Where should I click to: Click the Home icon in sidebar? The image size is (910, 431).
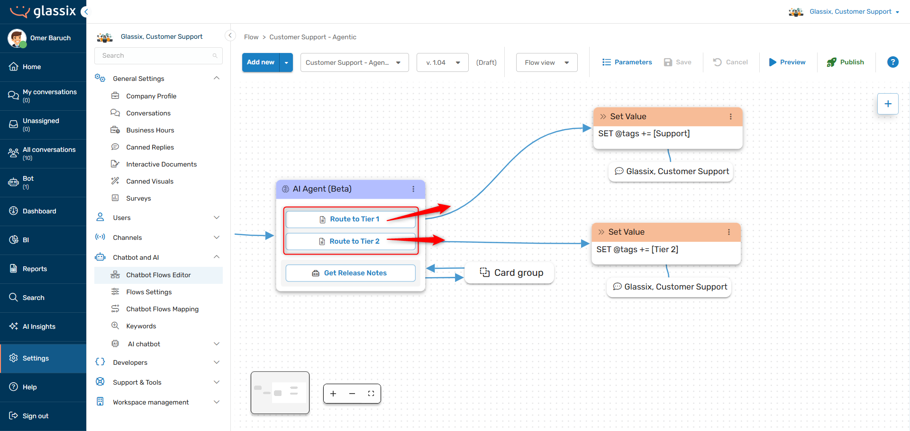point(13,67)
